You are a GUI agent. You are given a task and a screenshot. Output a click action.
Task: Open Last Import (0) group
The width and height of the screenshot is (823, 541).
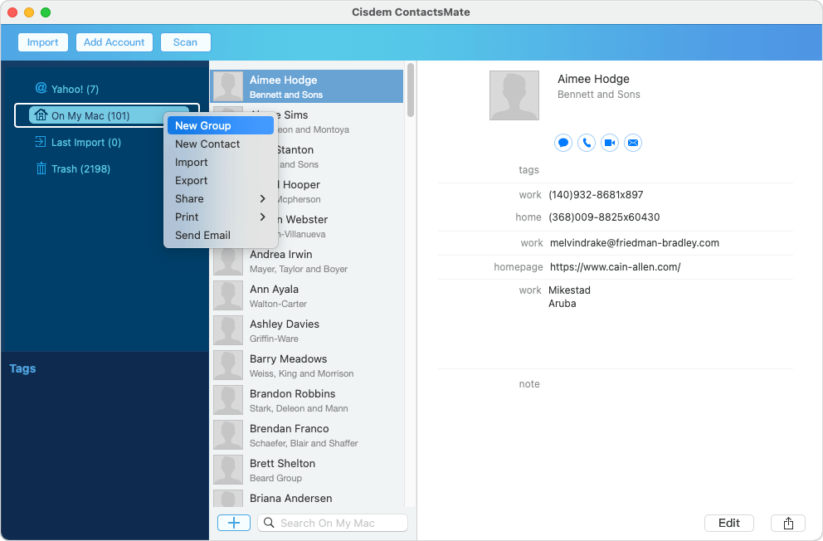[x=78, y=142]
